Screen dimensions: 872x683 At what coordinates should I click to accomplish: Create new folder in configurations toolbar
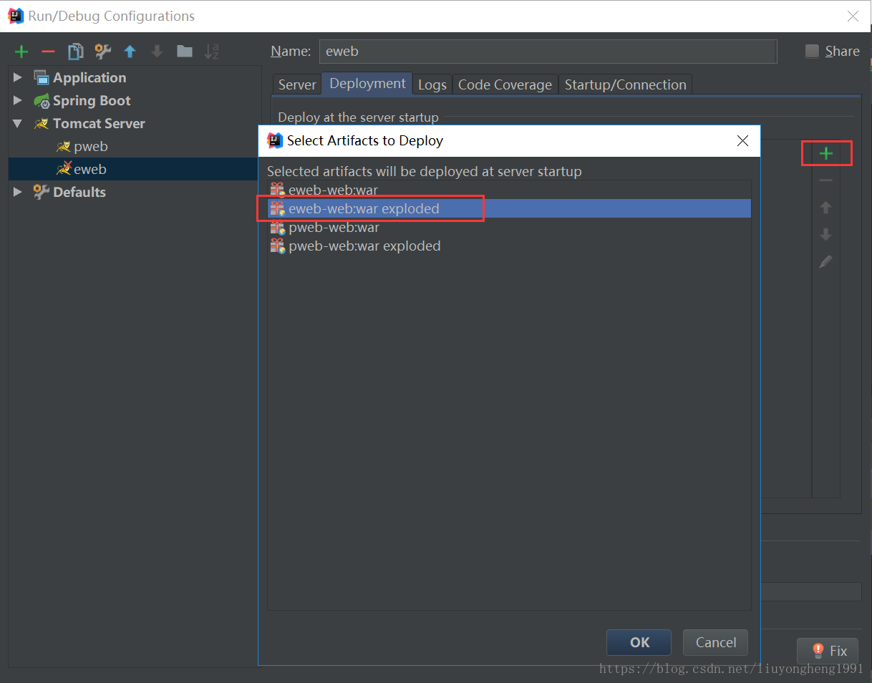(x=185, y=51)
